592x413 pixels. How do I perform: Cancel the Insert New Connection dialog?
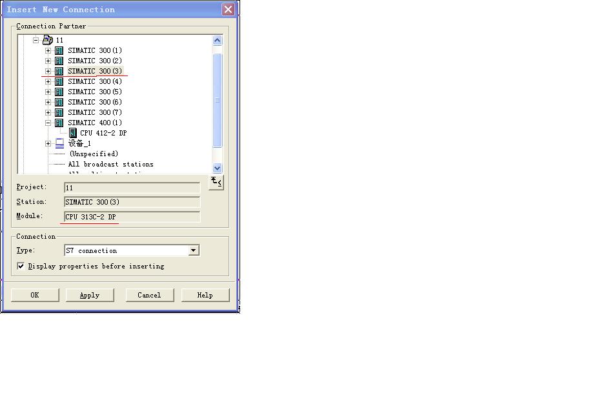150,295
